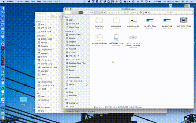Screen dimensions: 196x123
Task: Open Creative Cloud Files in front sidebar
Action: pyautogui.click(x=77, y=63)
